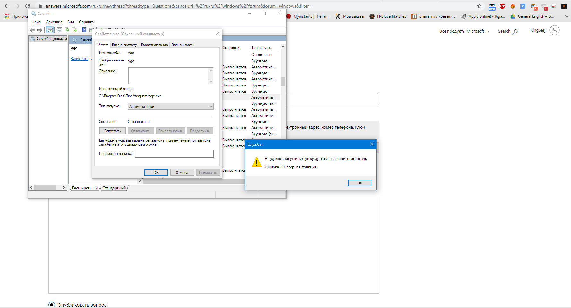Reload the page in Chrome
The width and height of the screenshot is (571, 308).
(28, 6)
